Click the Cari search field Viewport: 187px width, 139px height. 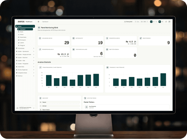(141, 22)
